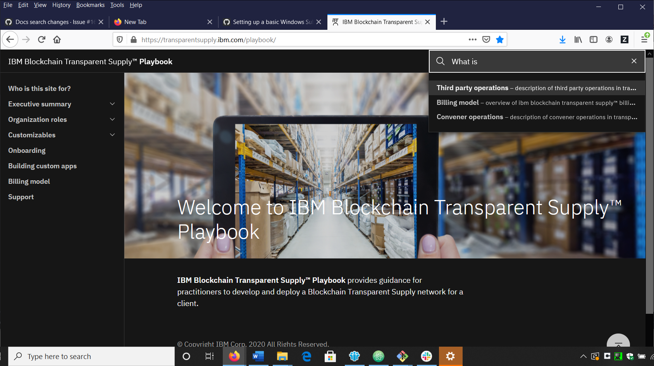
Task: Show the sidebar panel
Action: coord(594,39)
